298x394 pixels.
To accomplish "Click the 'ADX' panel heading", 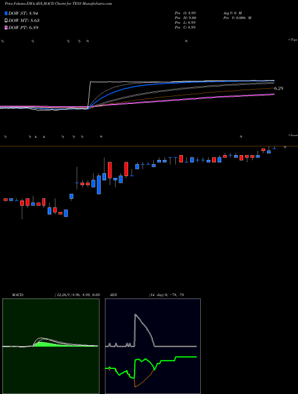I will pyautogui.click(x=113, y=294).
